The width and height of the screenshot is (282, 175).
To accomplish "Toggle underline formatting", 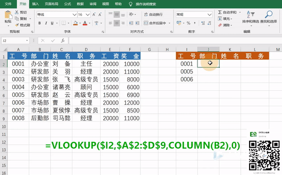I will point(52,23).
